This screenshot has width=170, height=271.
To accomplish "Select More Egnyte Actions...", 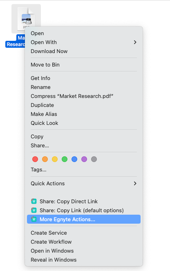I will click(x=84, y=219).
